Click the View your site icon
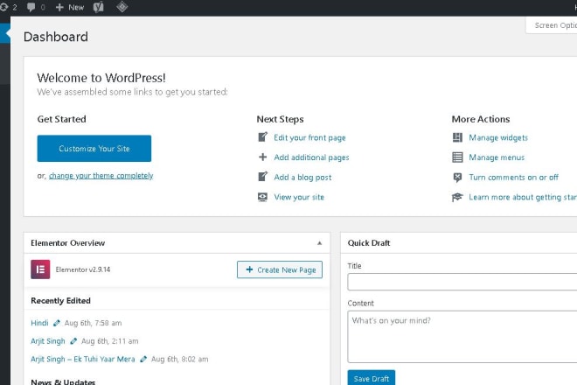The height and width of the screenshot is (385, 577). click(262, 197)
